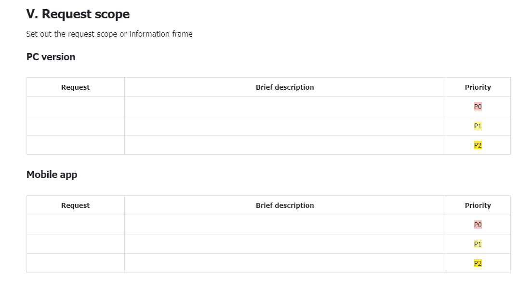The width and height of the screenshot is (531, 286).
Task: Click the Brief description cell in PC version P0 row
Action: tap(285, 107)
